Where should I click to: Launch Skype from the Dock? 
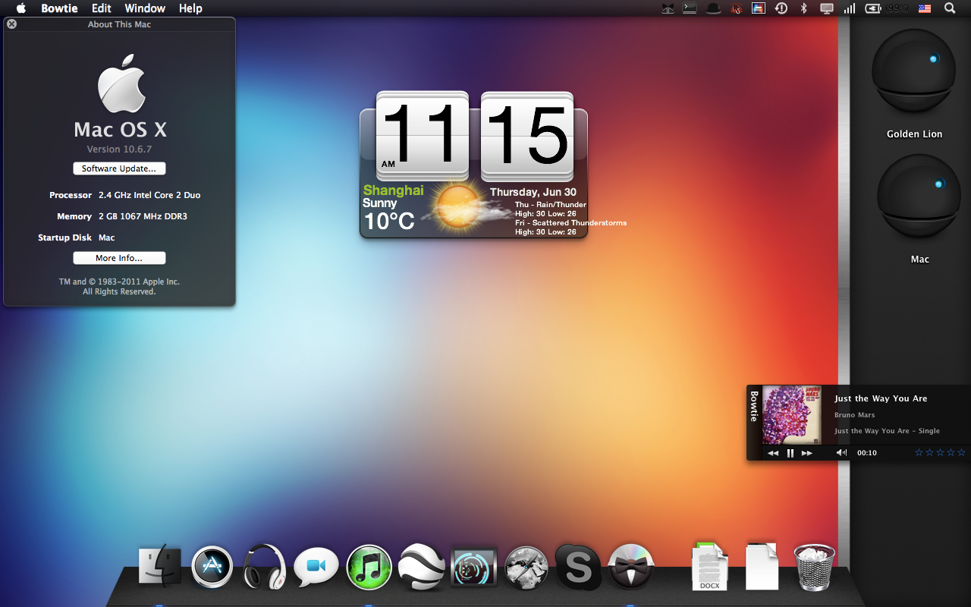tap(579, 567)
